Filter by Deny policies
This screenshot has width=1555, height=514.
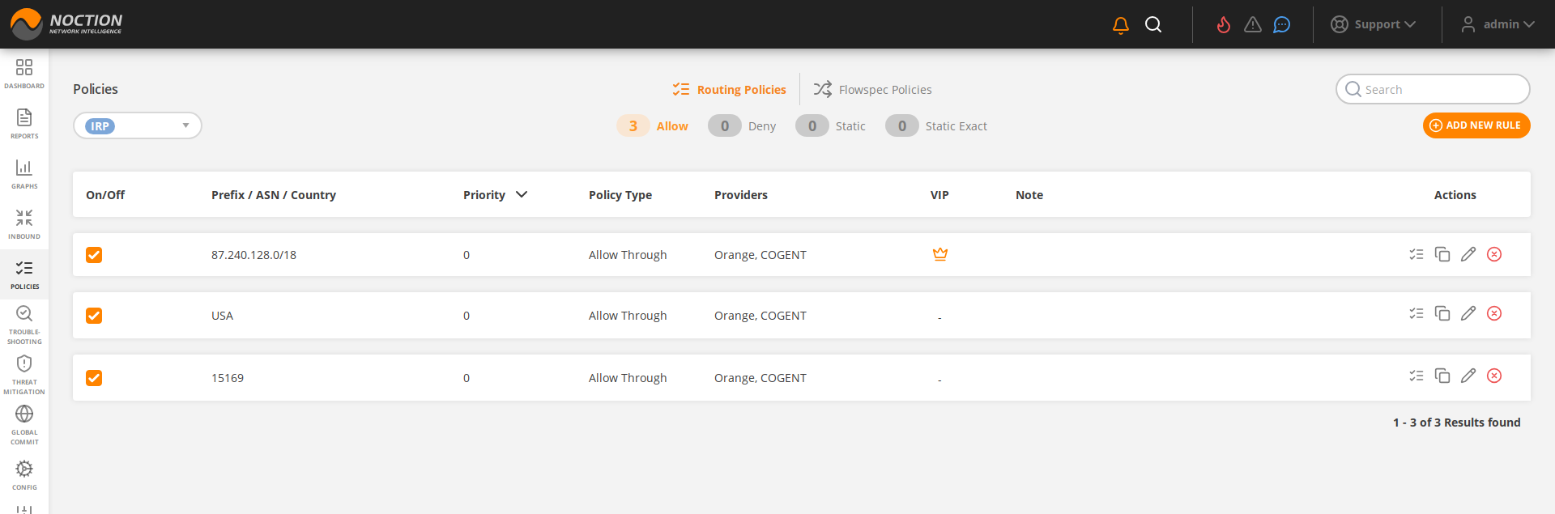742,125
